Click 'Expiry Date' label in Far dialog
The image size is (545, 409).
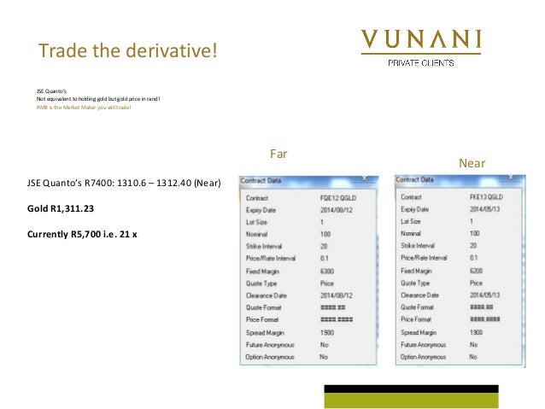261,210
